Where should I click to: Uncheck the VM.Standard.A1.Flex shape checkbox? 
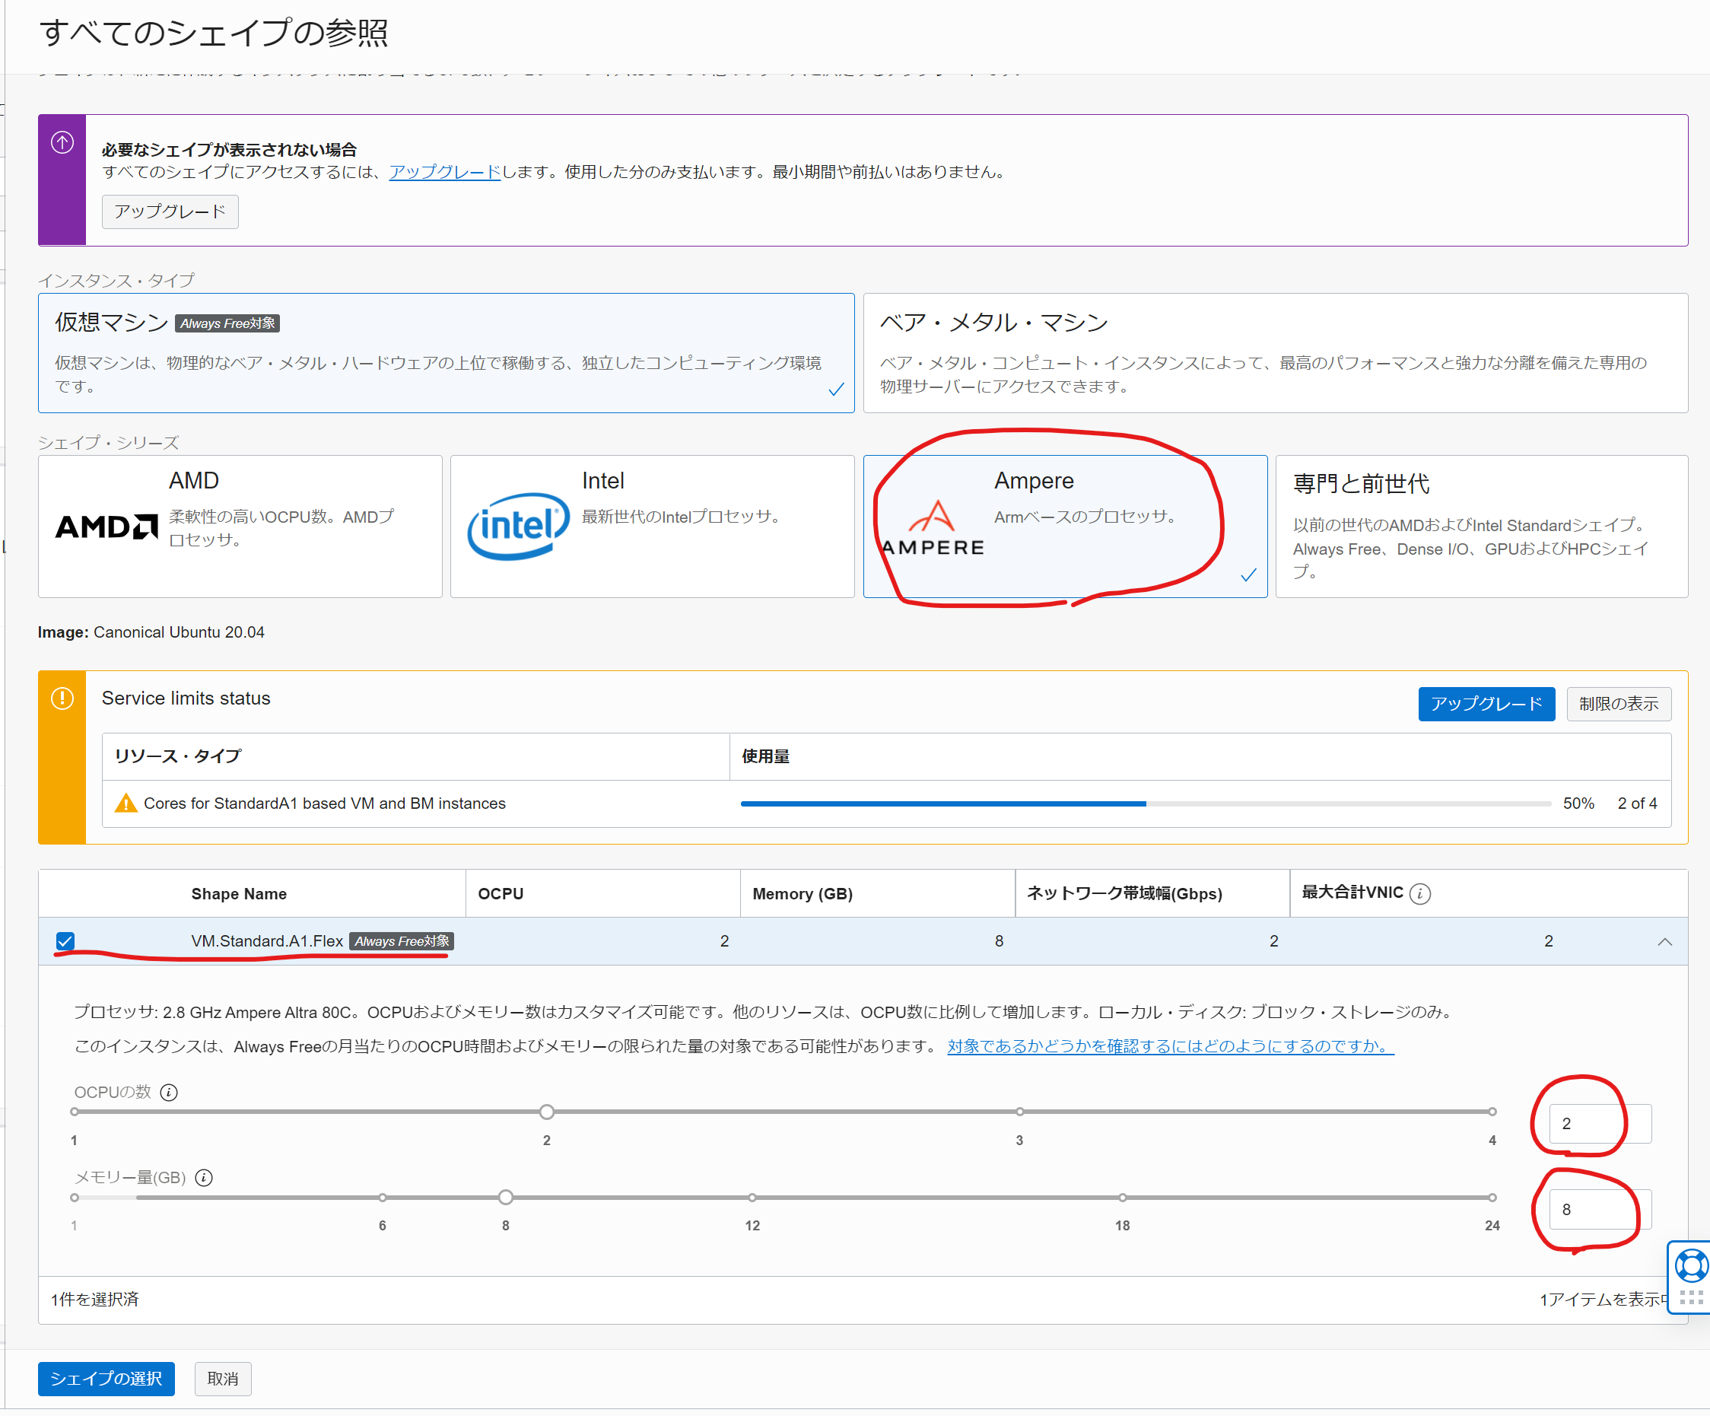coord(65,941)
